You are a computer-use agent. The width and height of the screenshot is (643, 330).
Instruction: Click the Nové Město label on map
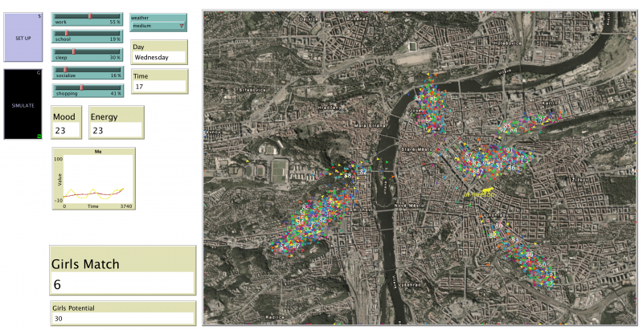coord(409,206)
